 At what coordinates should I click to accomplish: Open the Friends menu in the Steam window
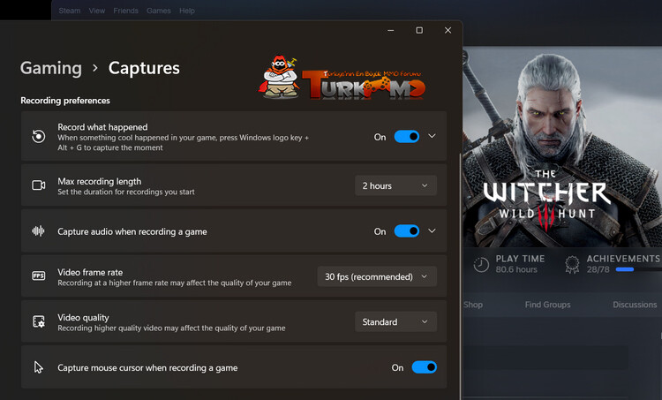(x=125, y=11)
